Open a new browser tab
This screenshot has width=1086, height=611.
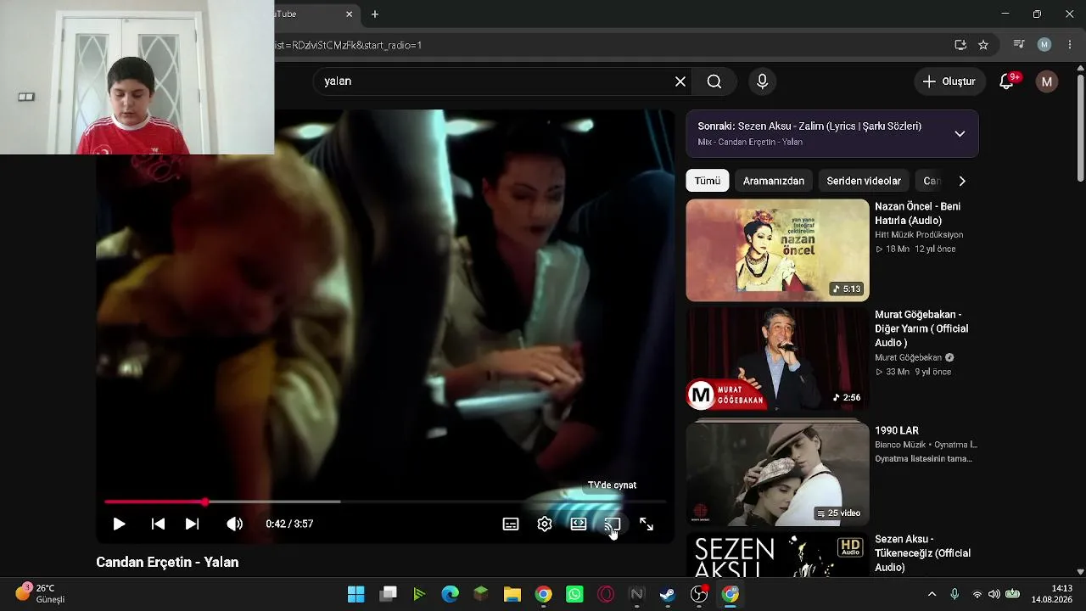375,14
